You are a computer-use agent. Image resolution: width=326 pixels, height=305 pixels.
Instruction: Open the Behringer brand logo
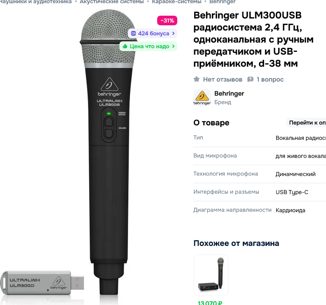point(202,98)
